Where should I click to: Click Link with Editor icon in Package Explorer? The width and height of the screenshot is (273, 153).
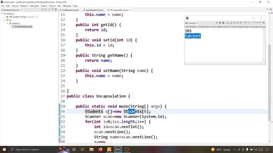click(46, 10)
